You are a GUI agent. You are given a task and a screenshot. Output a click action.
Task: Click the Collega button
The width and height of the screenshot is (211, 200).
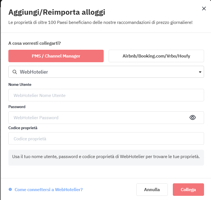[188, 189]
